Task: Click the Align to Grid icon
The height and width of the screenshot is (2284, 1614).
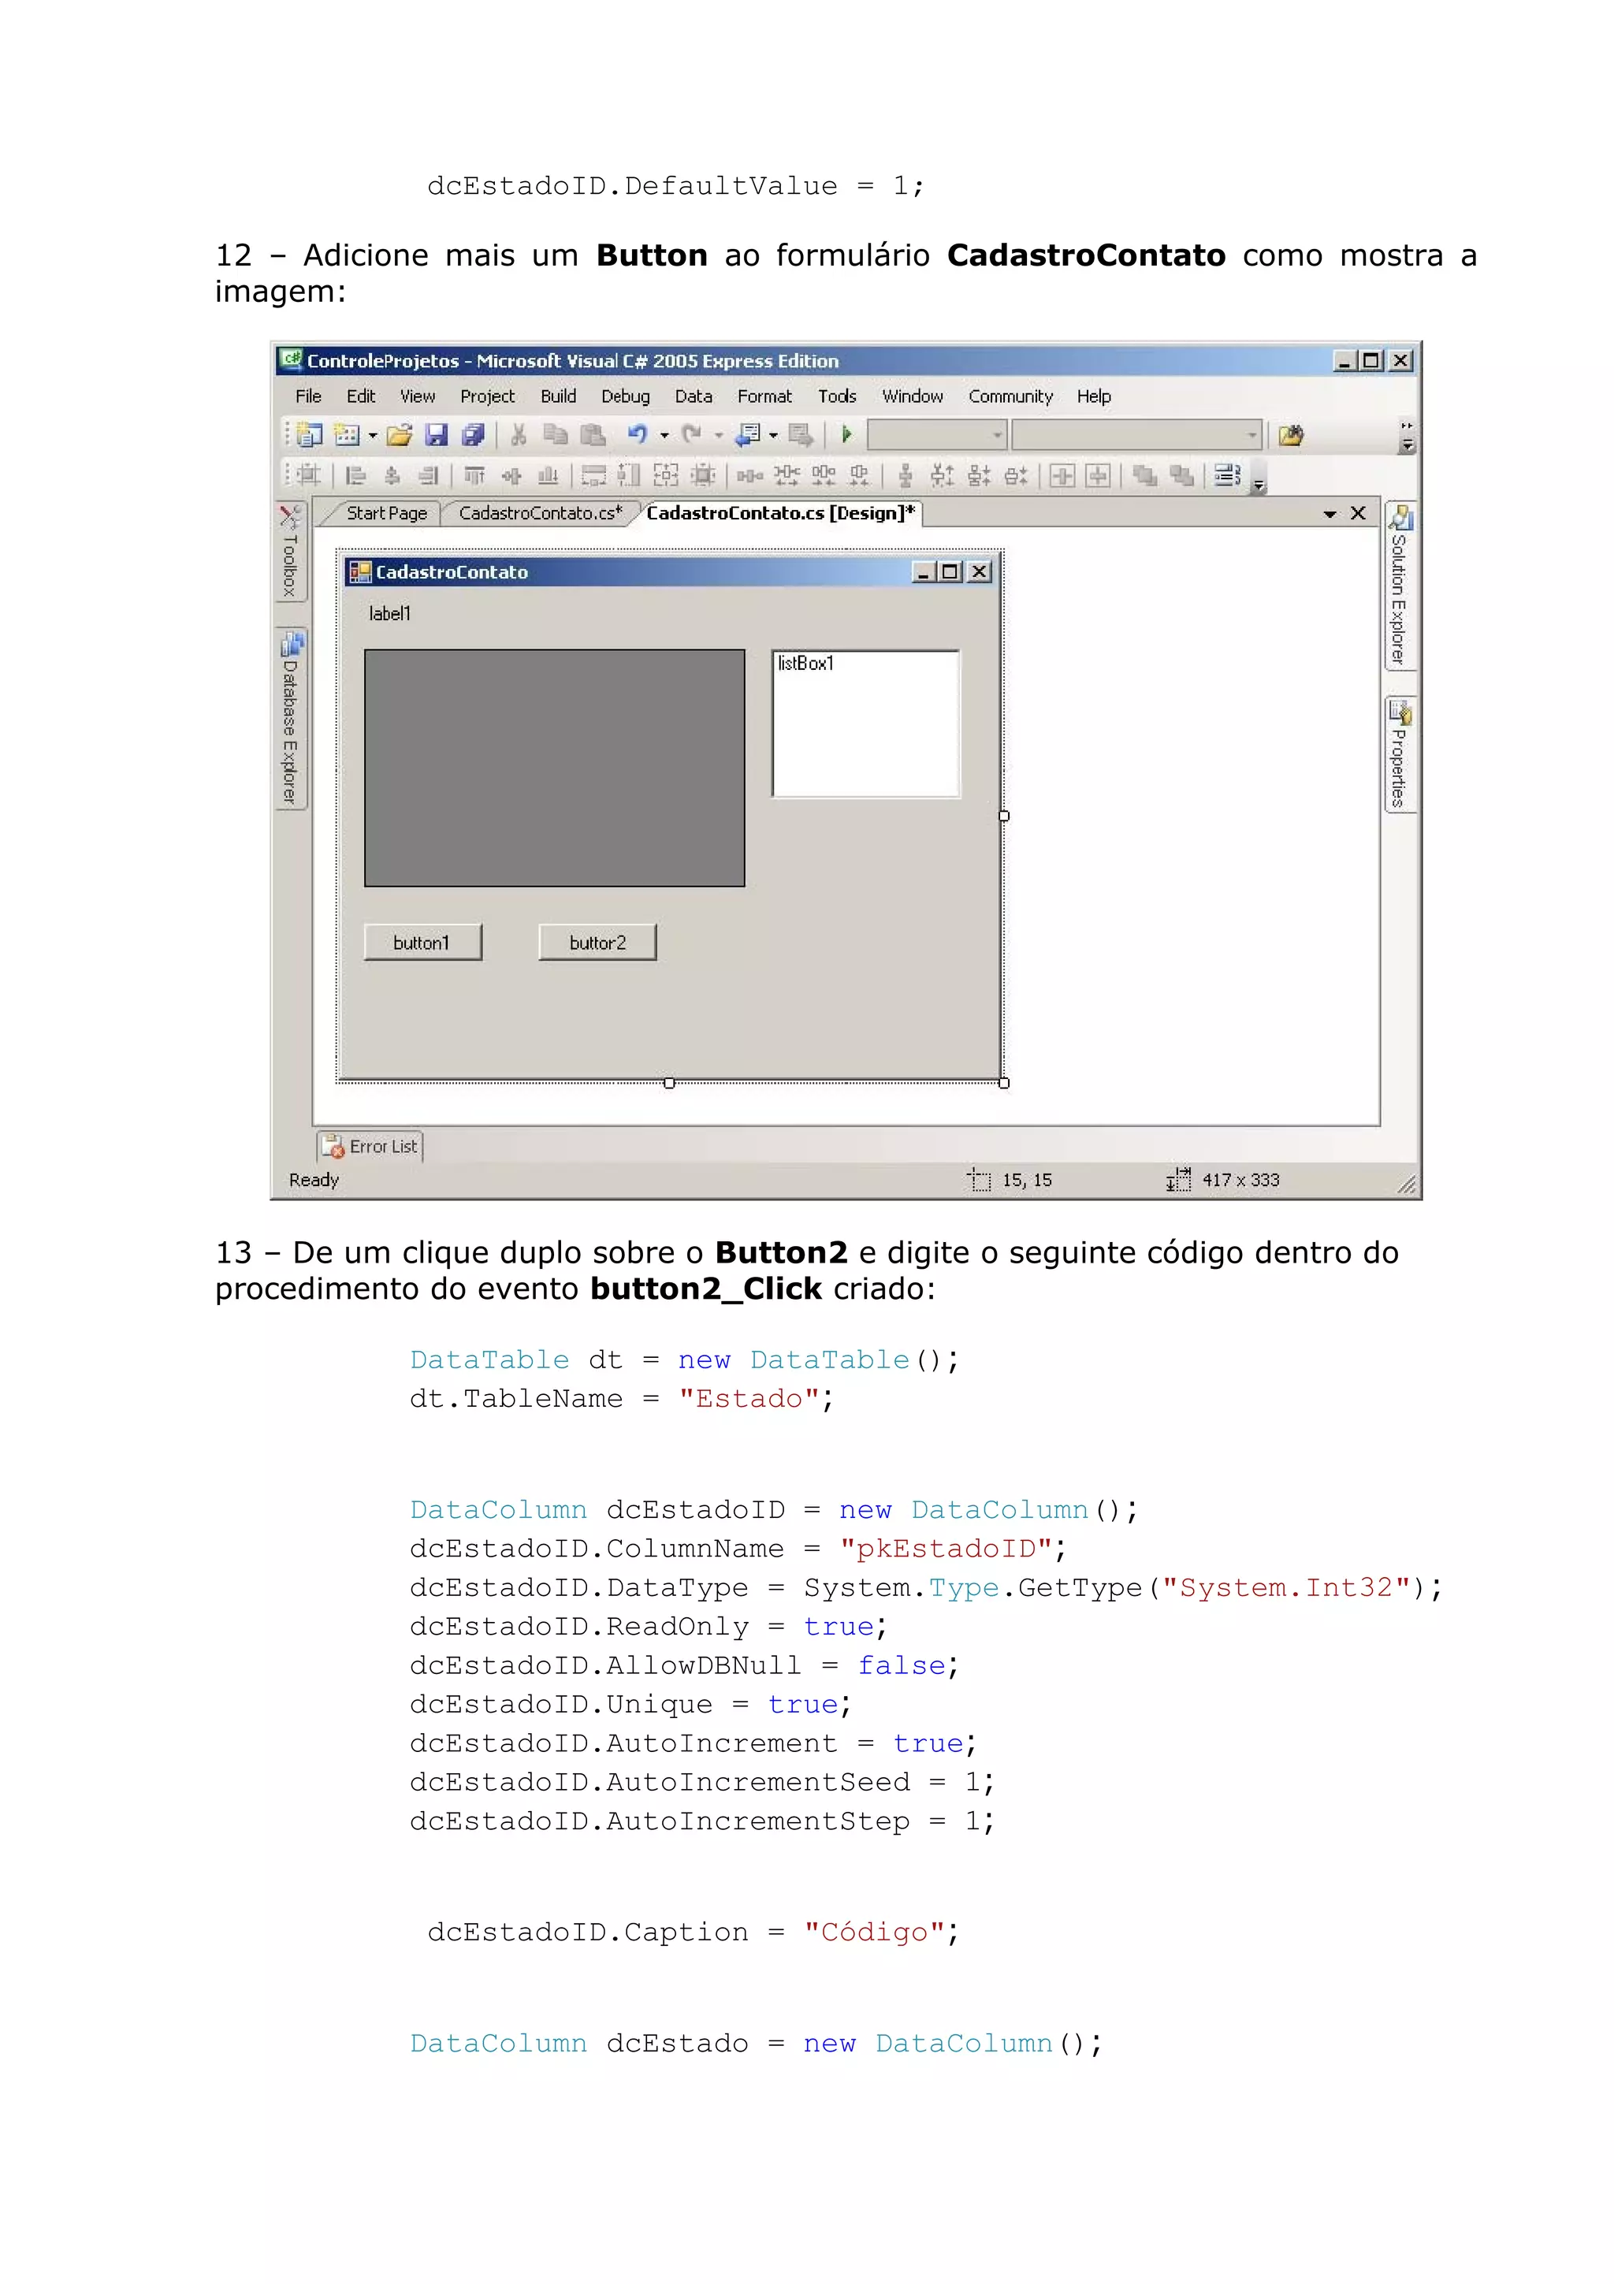Action: (311, 475)
